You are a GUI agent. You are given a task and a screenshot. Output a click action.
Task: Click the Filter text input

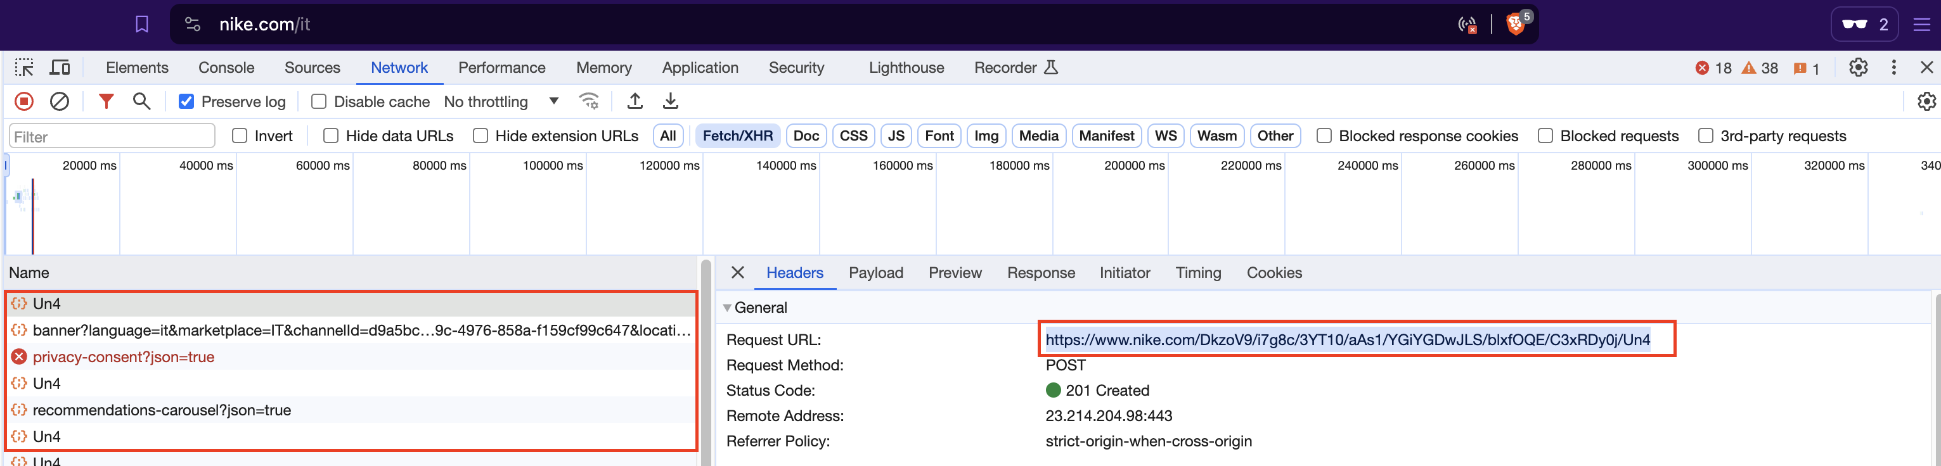(x=112, y=136)
